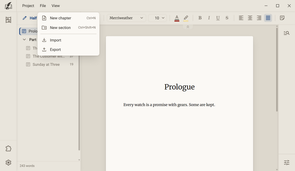Maximize the application window

click(278, 6)
